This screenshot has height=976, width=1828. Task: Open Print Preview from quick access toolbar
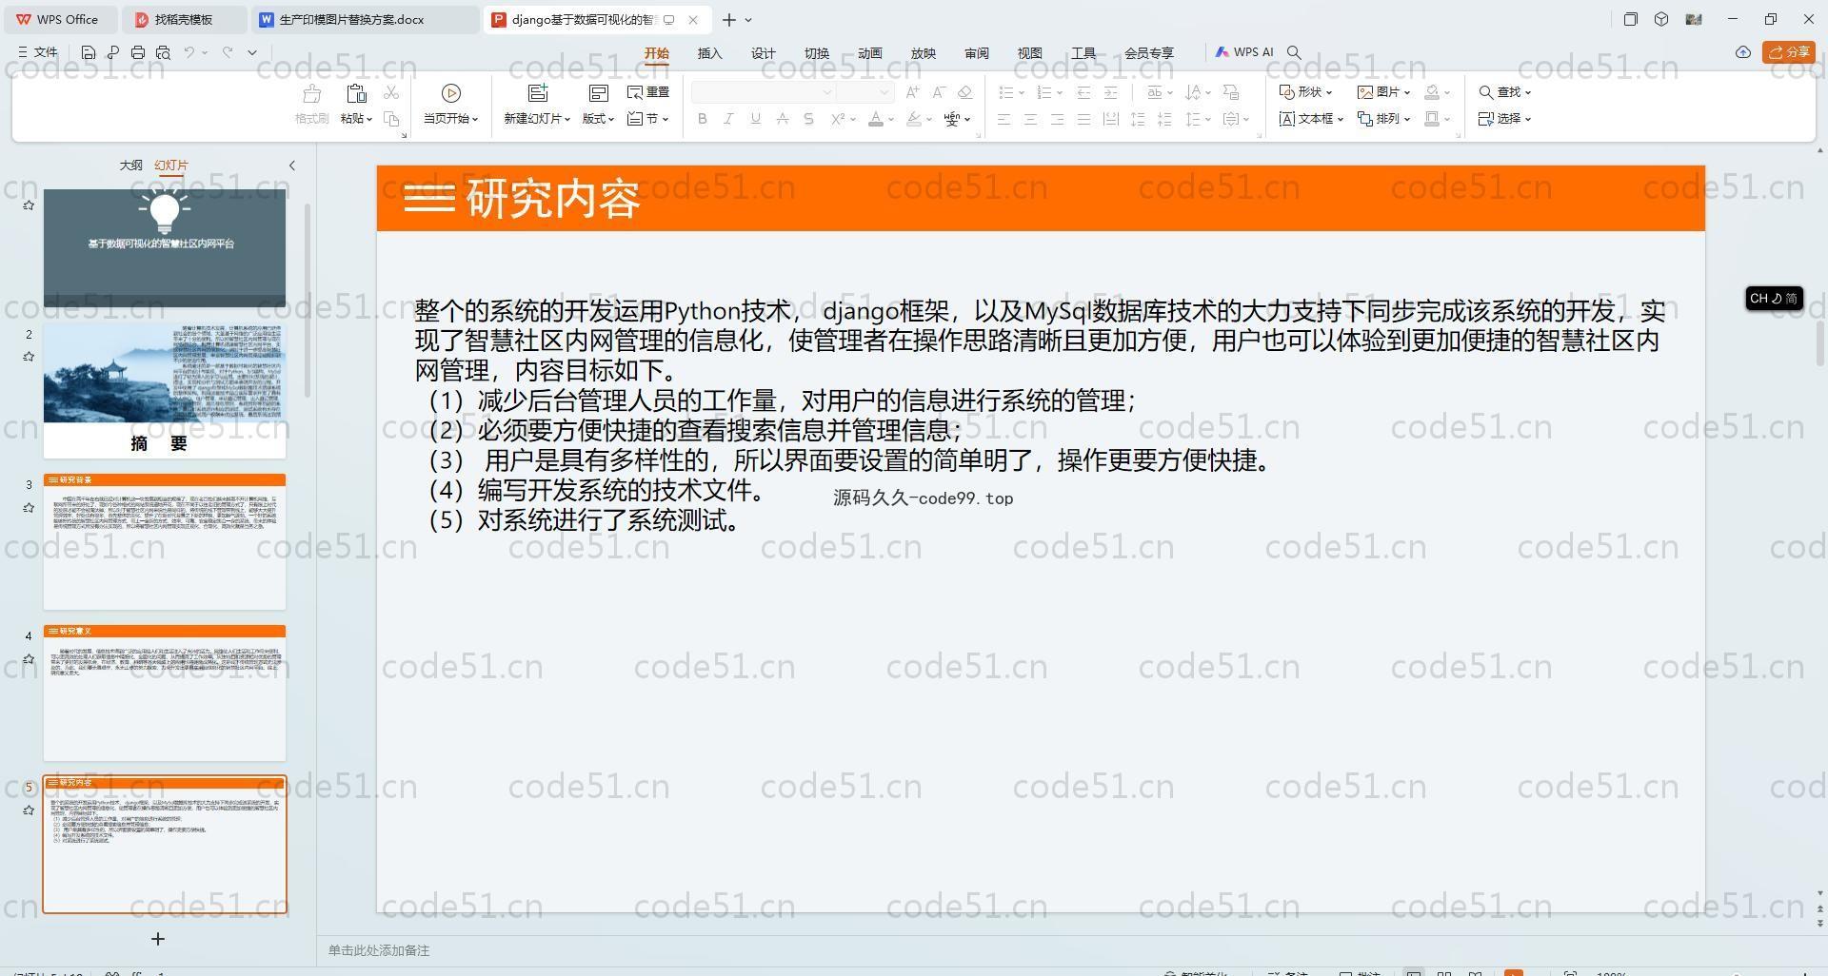[x=163, y=53]
